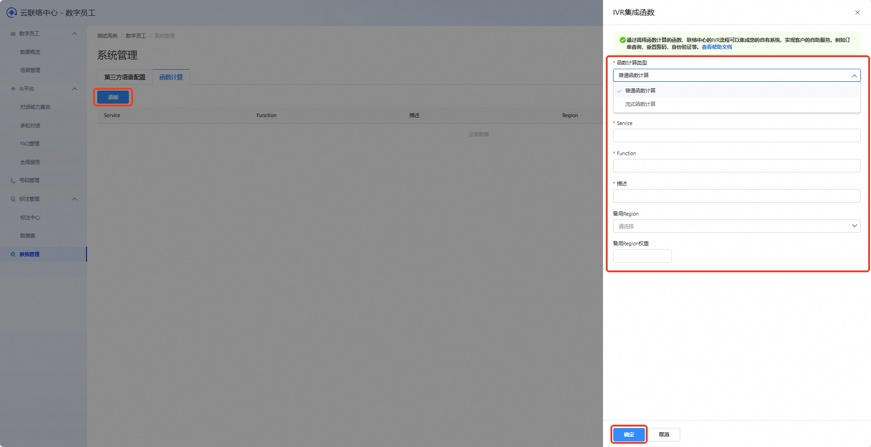Click the Cloud Contact Center logo icon
871x447 pixels.
[11, 13]
